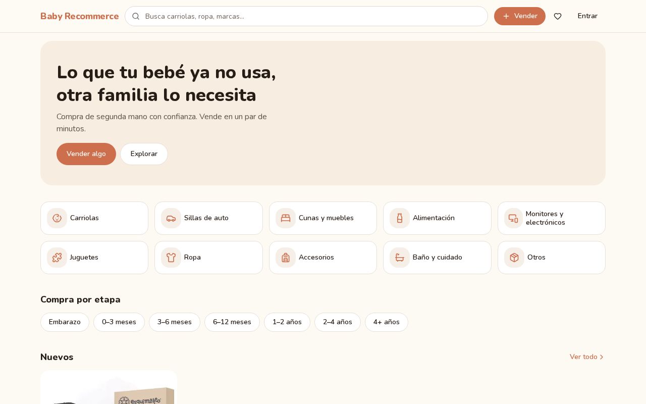Click the Baño y cuidado bathtub icon
This screenshot has width=646, height=404.
click(400, 258)
